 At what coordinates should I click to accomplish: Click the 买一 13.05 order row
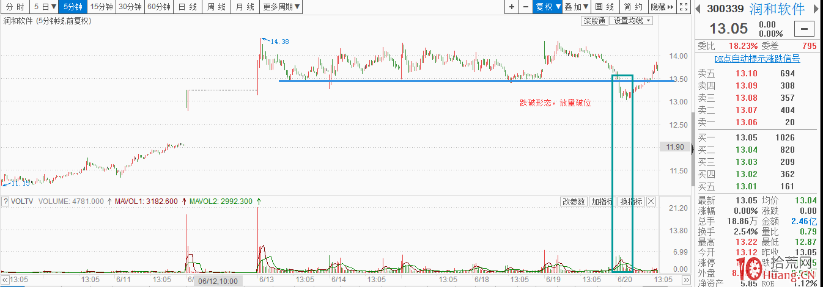pos(758,137)
